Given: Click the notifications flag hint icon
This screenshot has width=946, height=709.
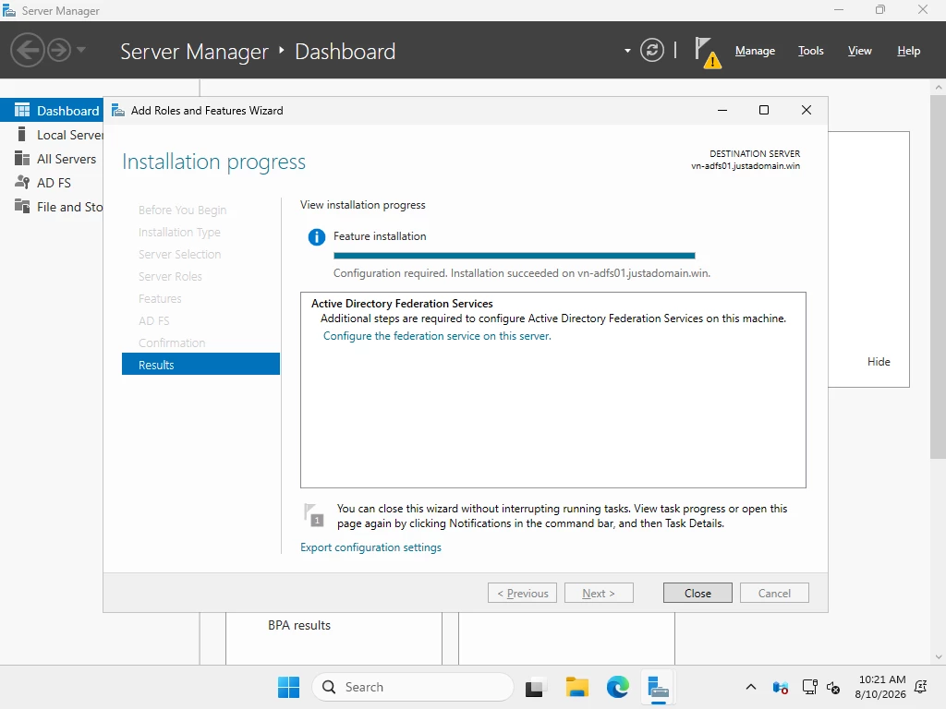Looking at the screenshot, I should pyautogui.click(x=314, y=515).
